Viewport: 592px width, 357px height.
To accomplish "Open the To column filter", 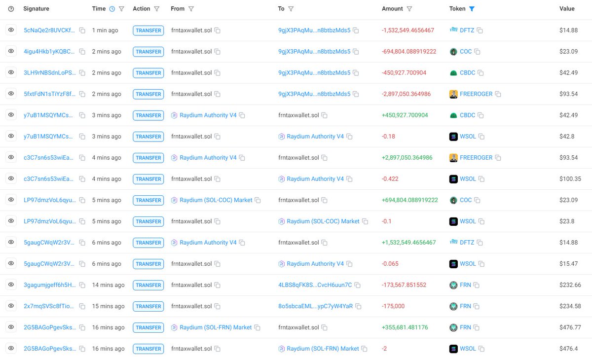I will (x=291, y=9).
